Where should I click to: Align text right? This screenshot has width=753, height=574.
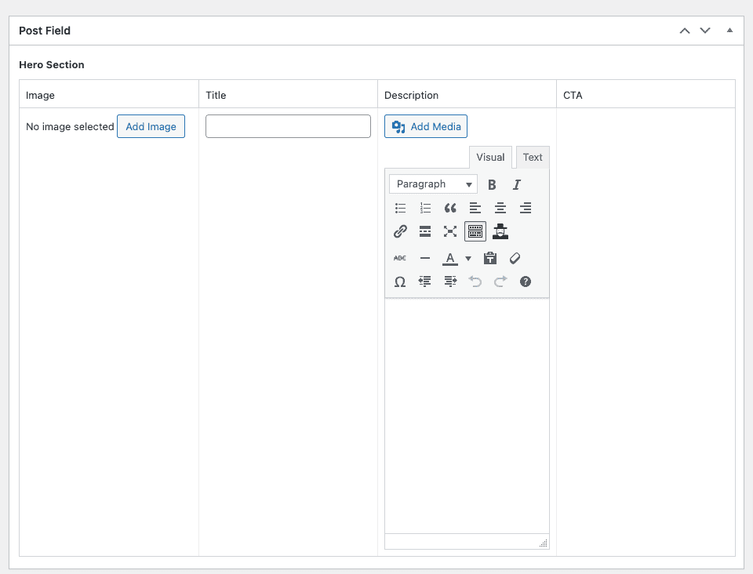[526, 208]
